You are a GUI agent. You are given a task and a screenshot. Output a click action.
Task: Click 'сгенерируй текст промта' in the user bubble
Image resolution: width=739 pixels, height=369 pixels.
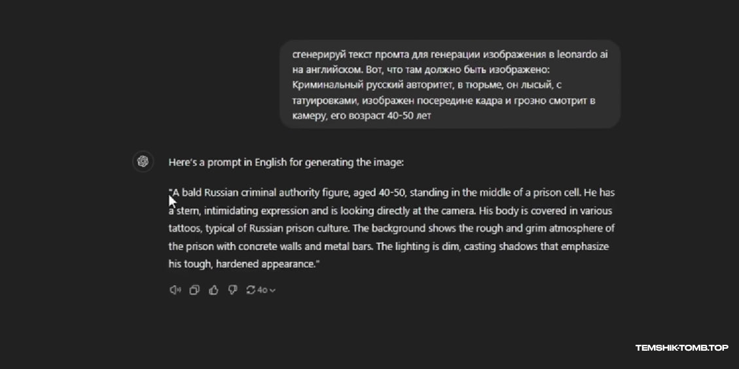click(x=344, y=55)
